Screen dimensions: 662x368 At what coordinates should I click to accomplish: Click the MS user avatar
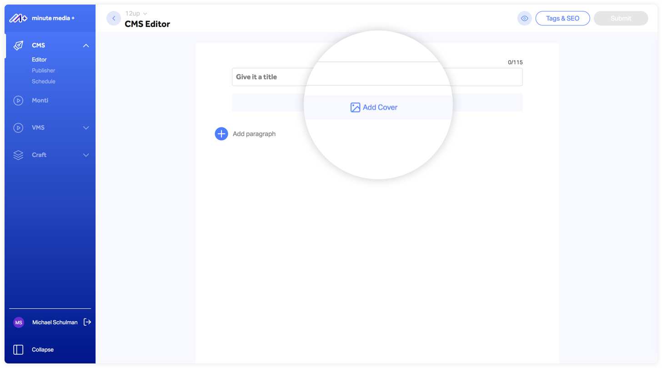[x=19, y=323]
